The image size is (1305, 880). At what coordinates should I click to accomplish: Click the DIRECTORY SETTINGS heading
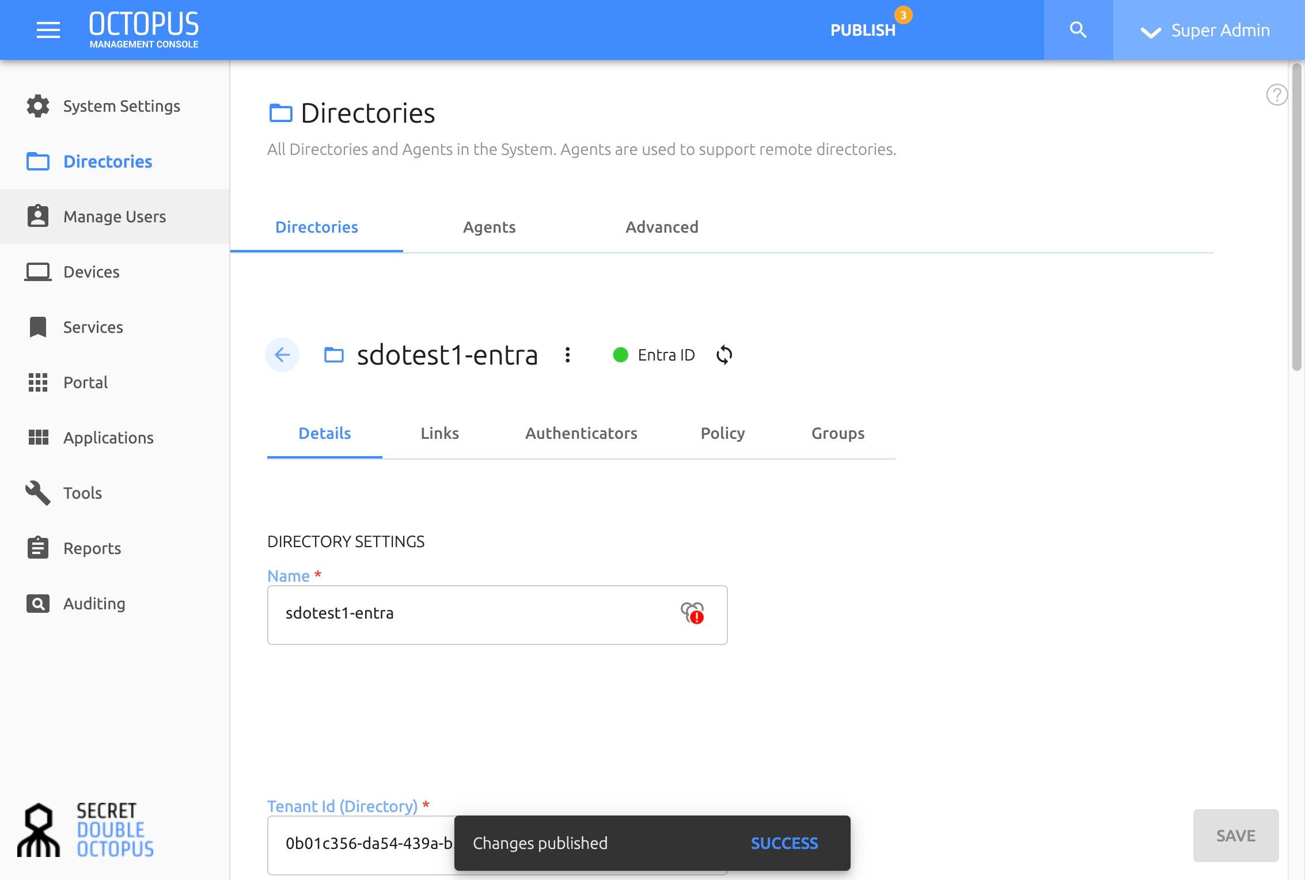point(346,541)
